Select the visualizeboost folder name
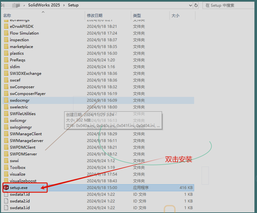The height and width of the screenshot is (213, 257). tap(23, 181)
